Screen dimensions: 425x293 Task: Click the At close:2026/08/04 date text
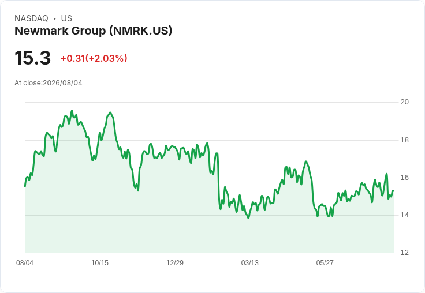[49, 83]
